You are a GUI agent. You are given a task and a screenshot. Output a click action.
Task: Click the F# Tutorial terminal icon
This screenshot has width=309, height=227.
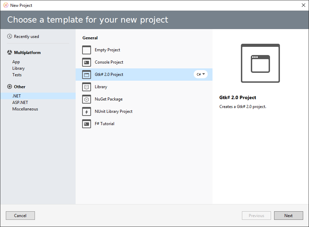click(x=87, y=124)
